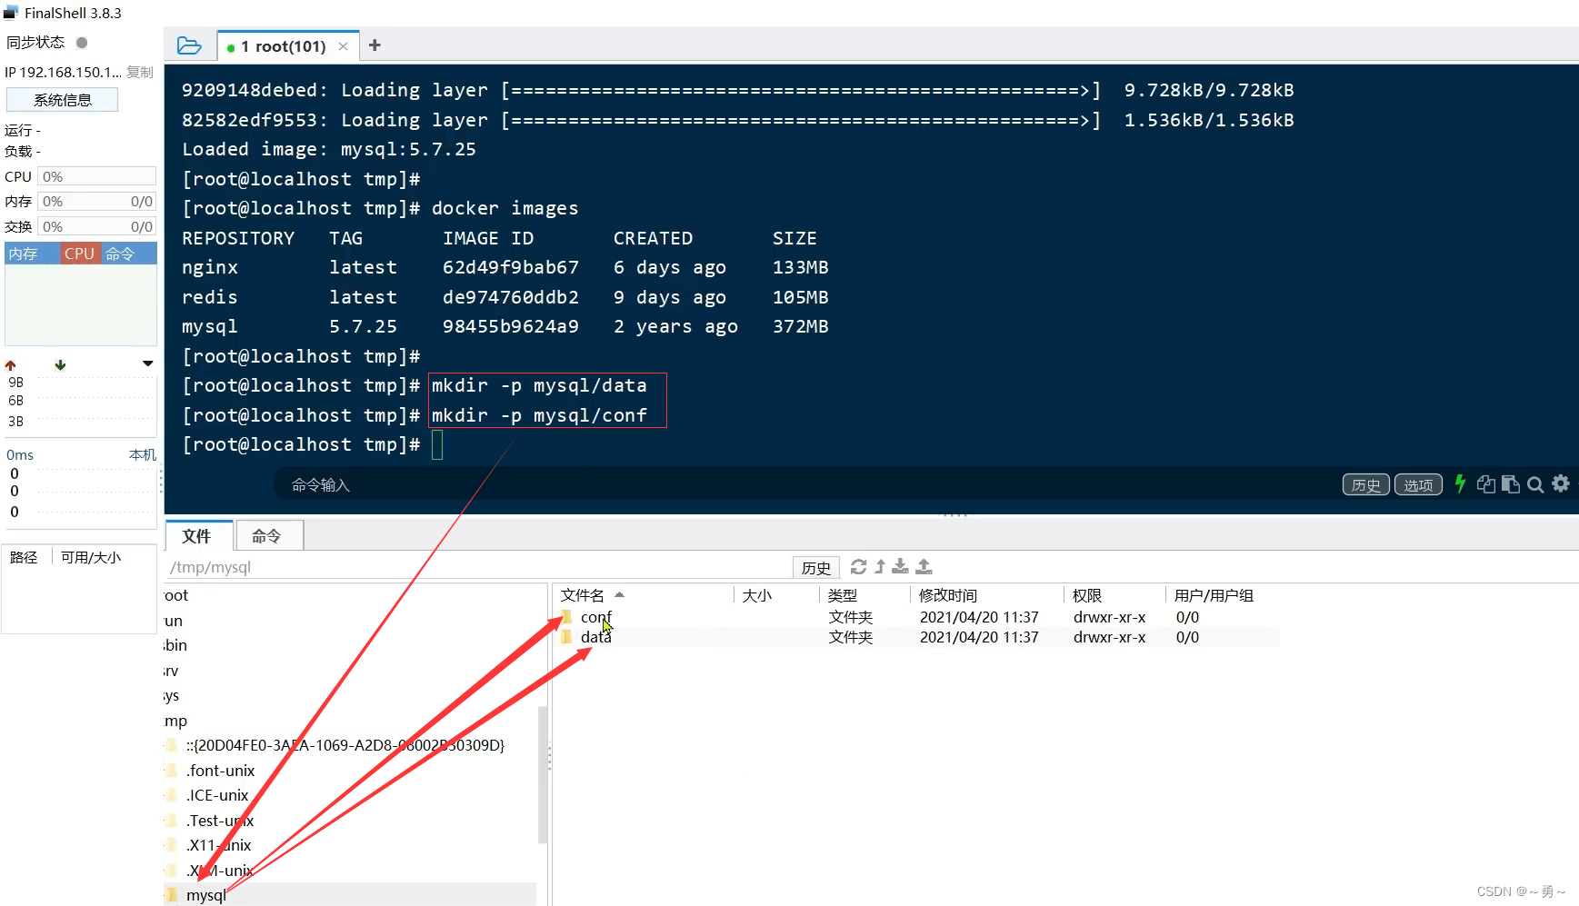Click the conf row drwxr-xr-x permissions
The height and width of the screenshot is (906, 1579).
[1109, 617]
